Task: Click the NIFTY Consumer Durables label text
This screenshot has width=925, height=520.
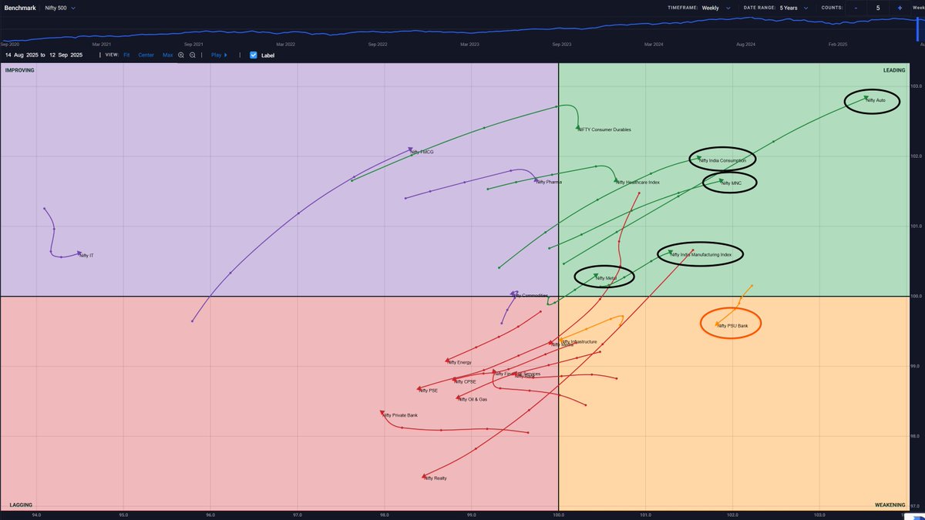Action: (x=606, y=129)
